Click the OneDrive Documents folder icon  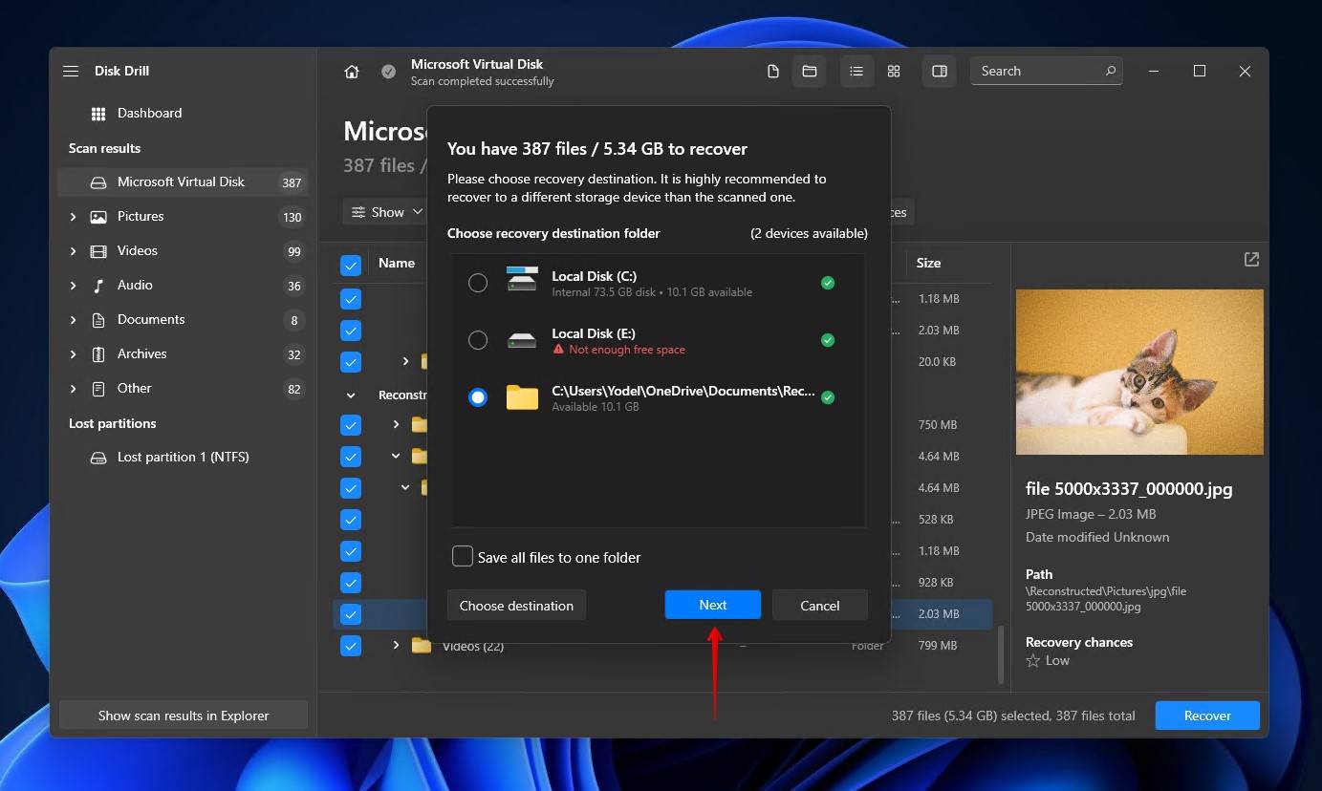tap(523, 397)
